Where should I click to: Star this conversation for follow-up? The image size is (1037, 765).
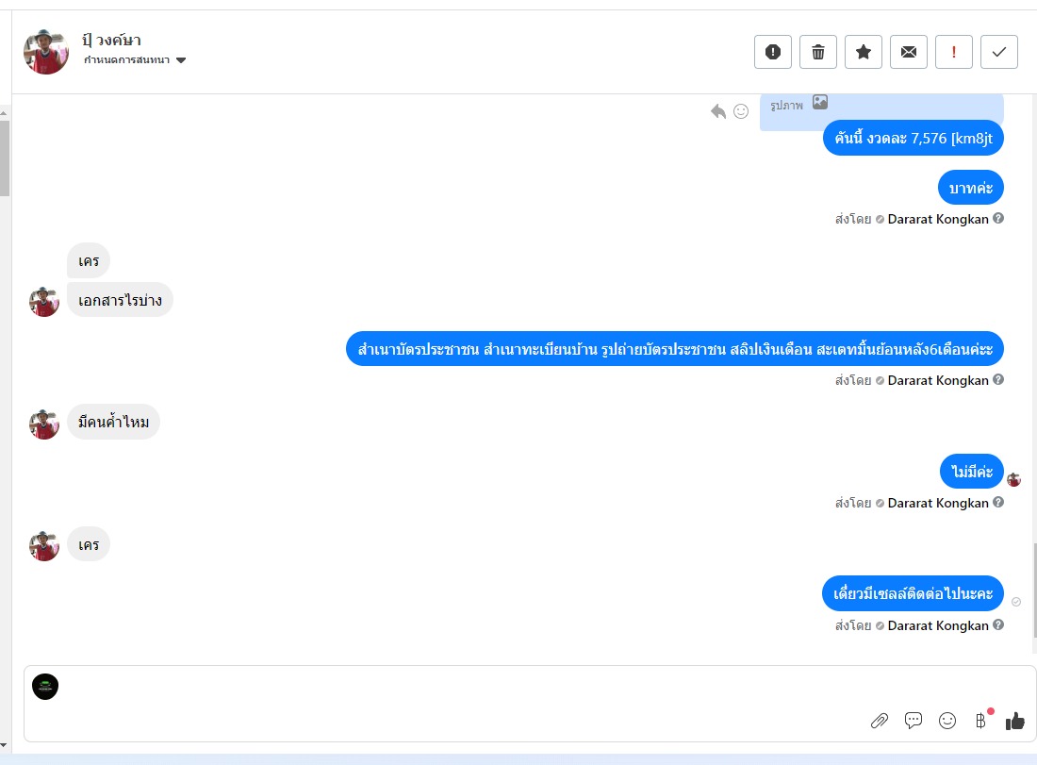tap(863, 52)
